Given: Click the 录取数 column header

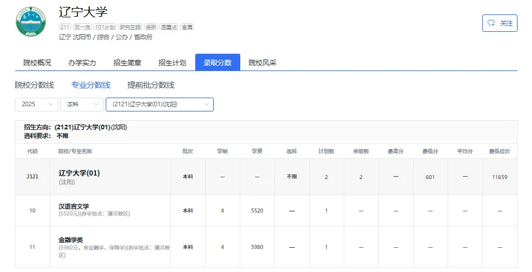Looking at the screenshot, I should pyautogui.click(x=361, y=151).
